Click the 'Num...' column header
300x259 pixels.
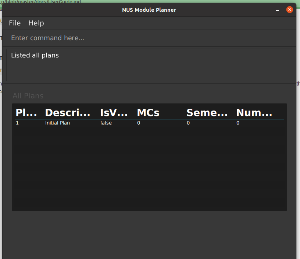258,112
